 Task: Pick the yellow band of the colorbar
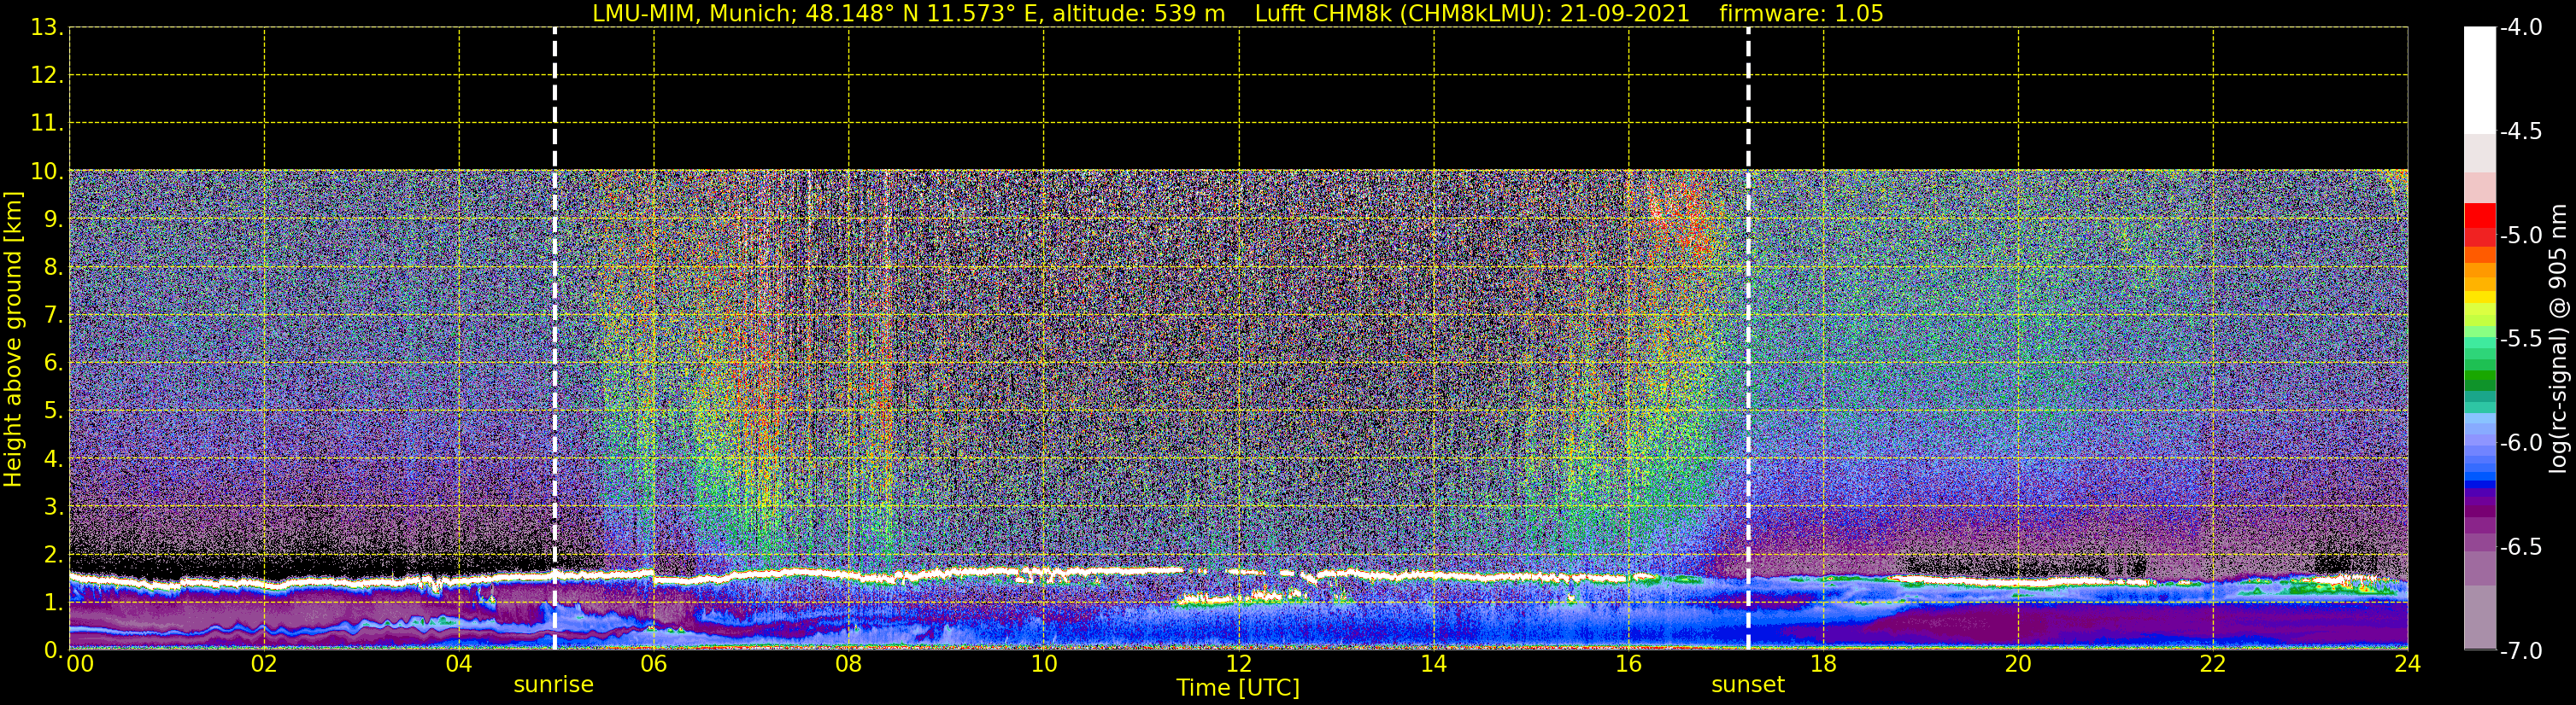tap(2480, 296)
